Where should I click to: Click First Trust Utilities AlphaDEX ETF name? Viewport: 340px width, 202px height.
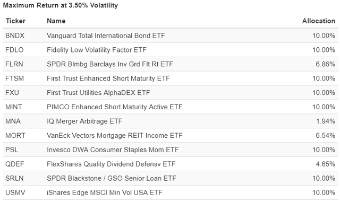coord(98,93)
